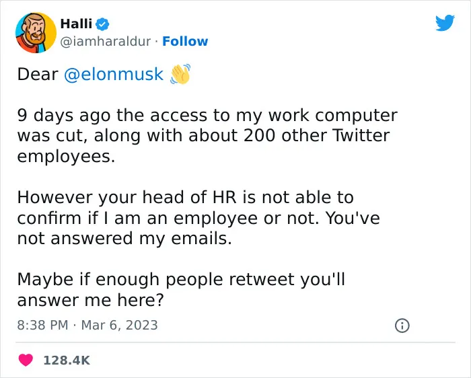This screenshot has height=378, width=471.
Task: Click the Mar 6, 2023 date
Action: tap(120, 325)
